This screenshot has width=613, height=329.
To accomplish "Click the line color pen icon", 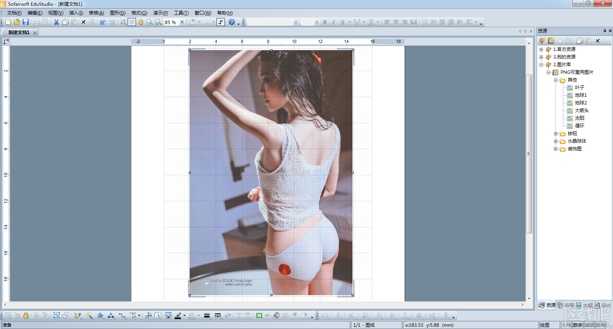I will 178,316.
